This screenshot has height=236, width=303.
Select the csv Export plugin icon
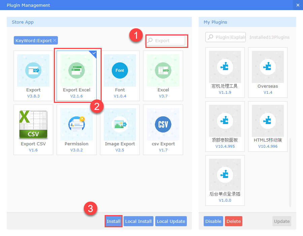click(163, 124)
